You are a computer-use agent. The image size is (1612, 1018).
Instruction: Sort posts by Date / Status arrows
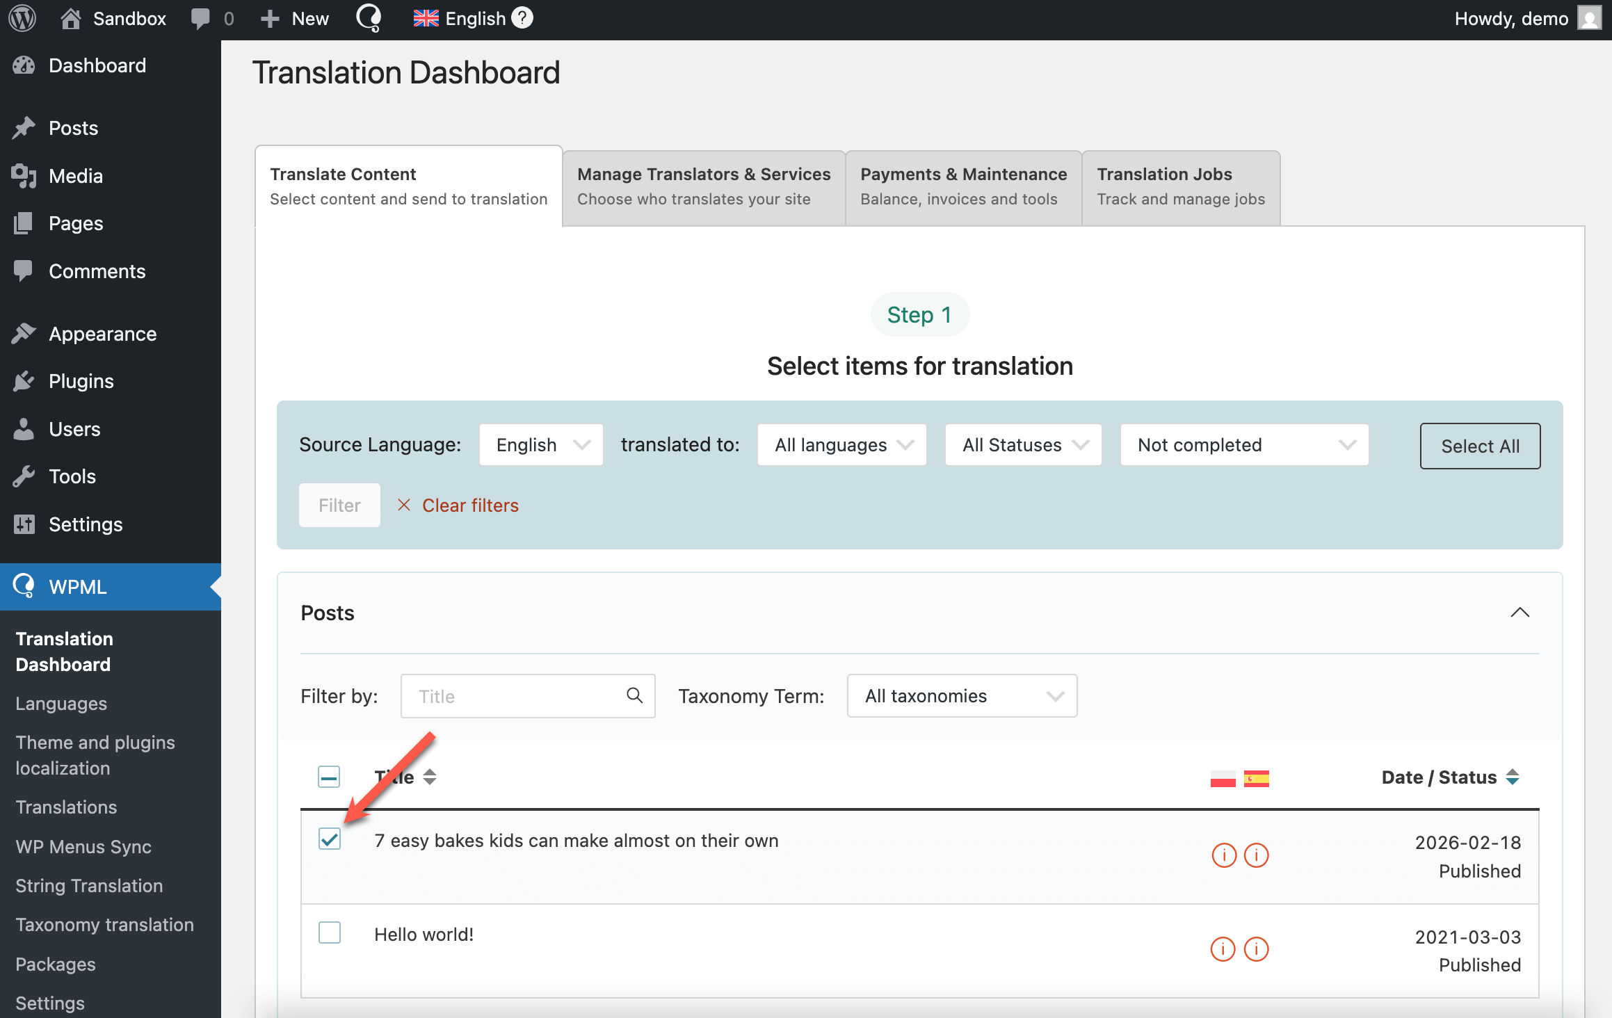1513,777
